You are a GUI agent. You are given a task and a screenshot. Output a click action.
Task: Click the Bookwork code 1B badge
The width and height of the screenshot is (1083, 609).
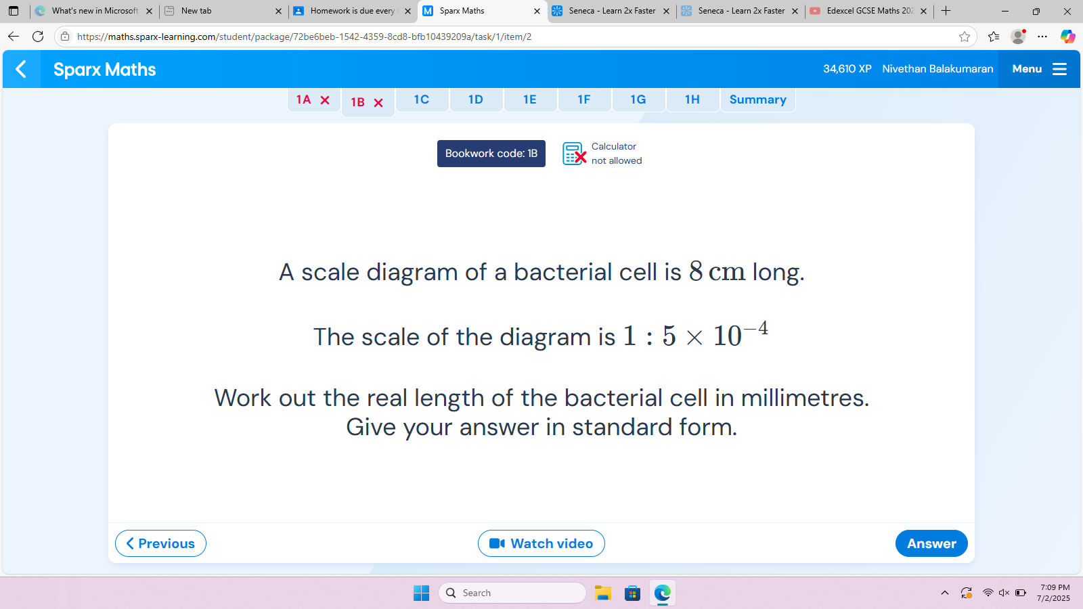(491, 154)
